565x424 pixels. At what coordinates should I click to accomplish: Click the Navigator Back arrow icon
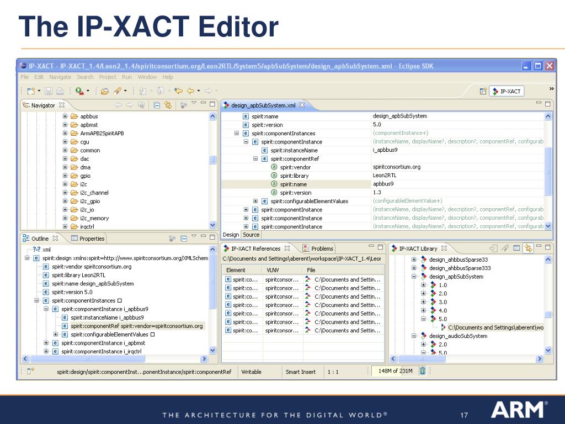118,105
